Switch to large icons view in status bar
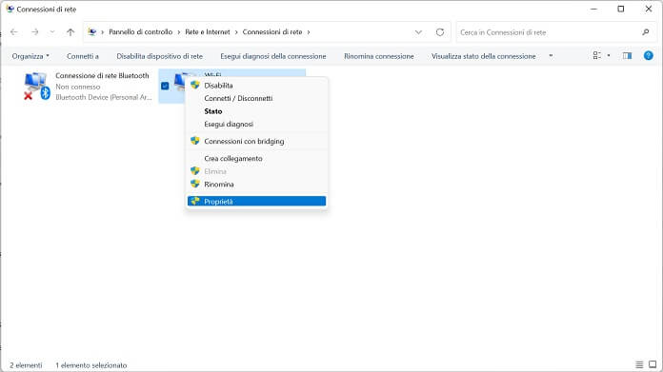 (x=653, y=364)
